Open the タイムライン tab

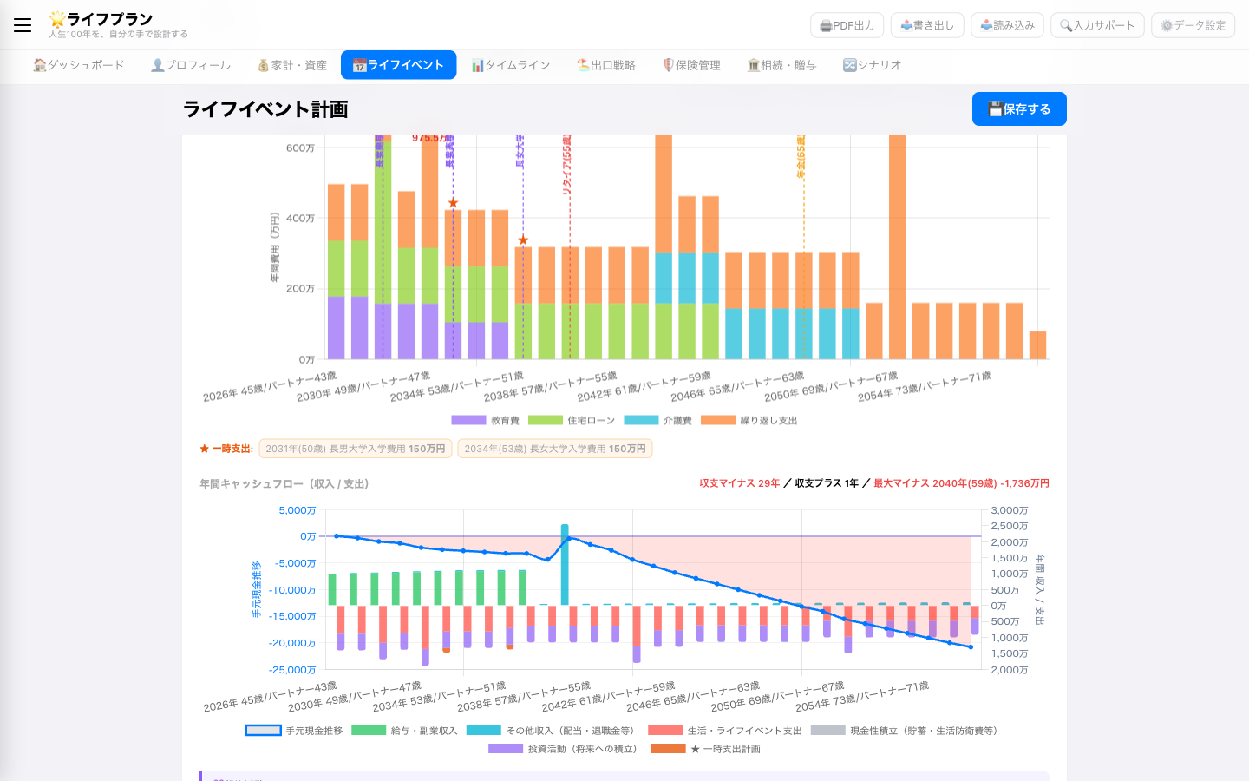click(510, 65)
